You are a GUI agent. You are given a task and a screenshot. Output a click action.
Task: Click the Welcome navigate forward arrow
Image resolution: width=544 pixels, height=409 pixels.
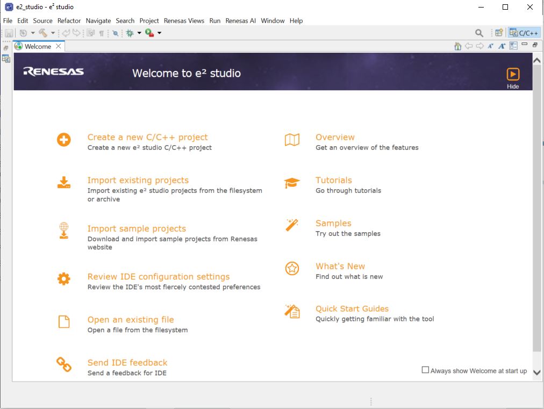(x=480, y=46)
